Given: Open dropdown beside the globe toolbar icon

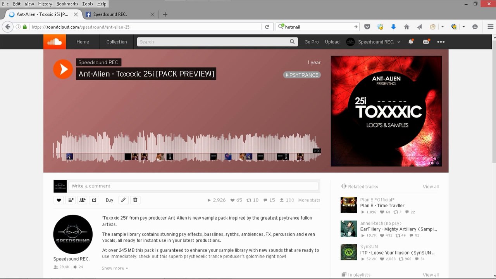Looking at the screenshot, I should (x=463, y=27).
